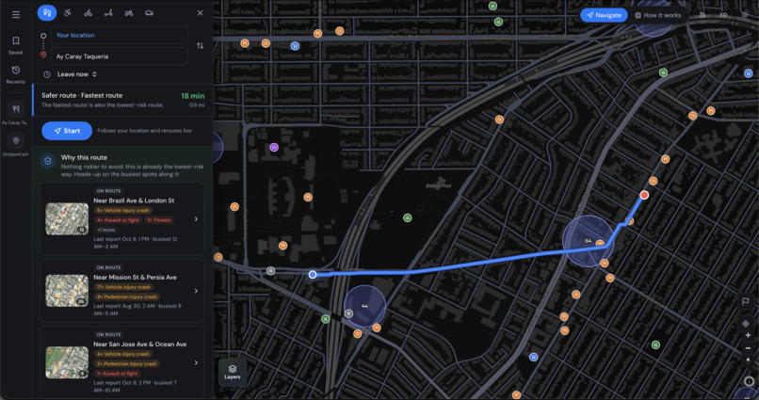
Task: Click the '9+ Pedestrian injury crash' tag
Action: (x=127, y=296)
